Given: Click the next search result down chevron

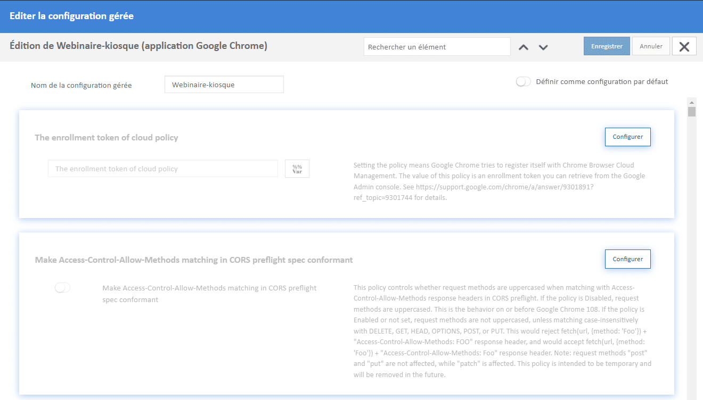Looking at the screenshot, I should click(x=543, y=47).
